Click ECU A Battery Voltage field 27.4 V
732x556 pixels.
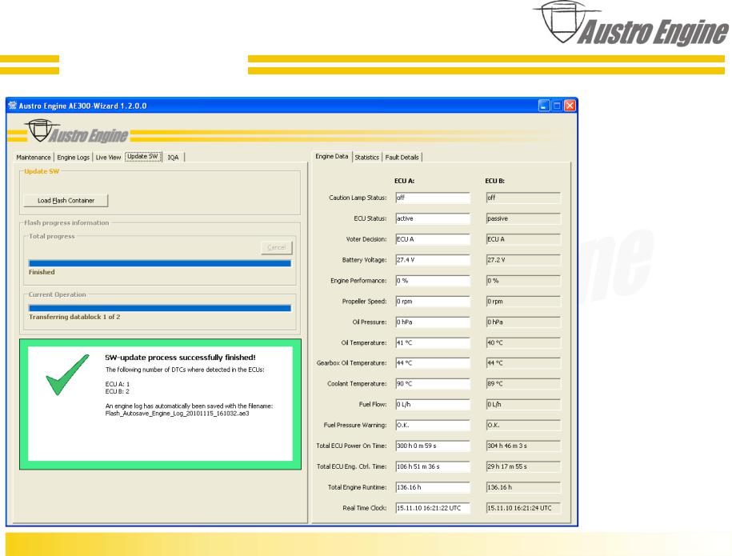[x=433, y=260]
